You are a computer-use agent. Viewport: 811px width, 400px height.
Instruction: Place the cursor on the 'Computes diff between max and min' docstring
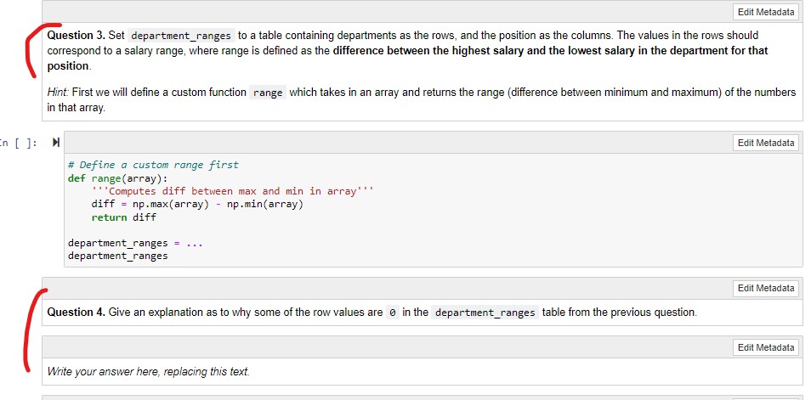click(x=232, y=191)
